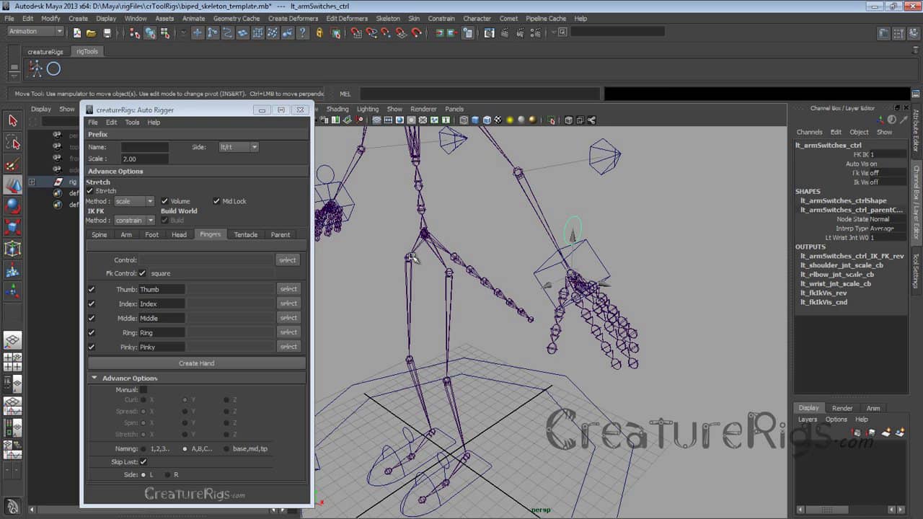The width and height of the screenshot is (923, 519).
Task: Click select button in Ring row
Action: [288, 332]
